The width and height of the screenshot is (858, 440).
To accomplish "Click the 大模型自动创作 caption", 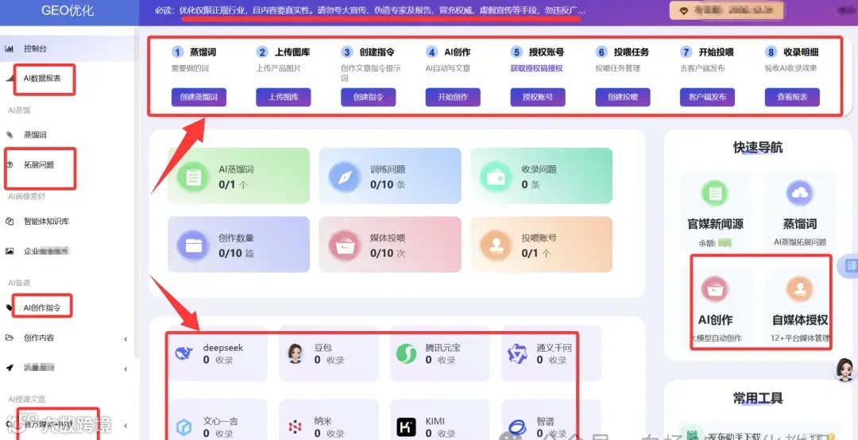I will [x=715, y=338].
